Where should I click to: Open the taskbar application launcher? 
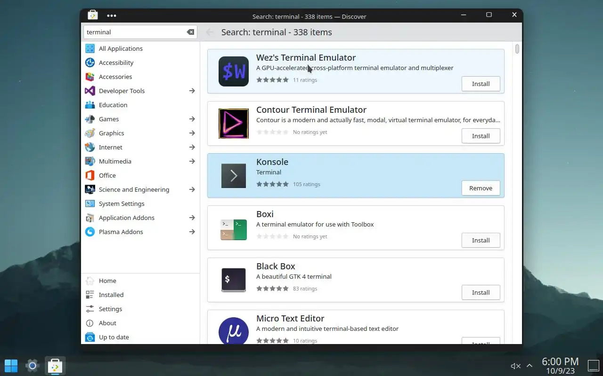coord(11,366)
